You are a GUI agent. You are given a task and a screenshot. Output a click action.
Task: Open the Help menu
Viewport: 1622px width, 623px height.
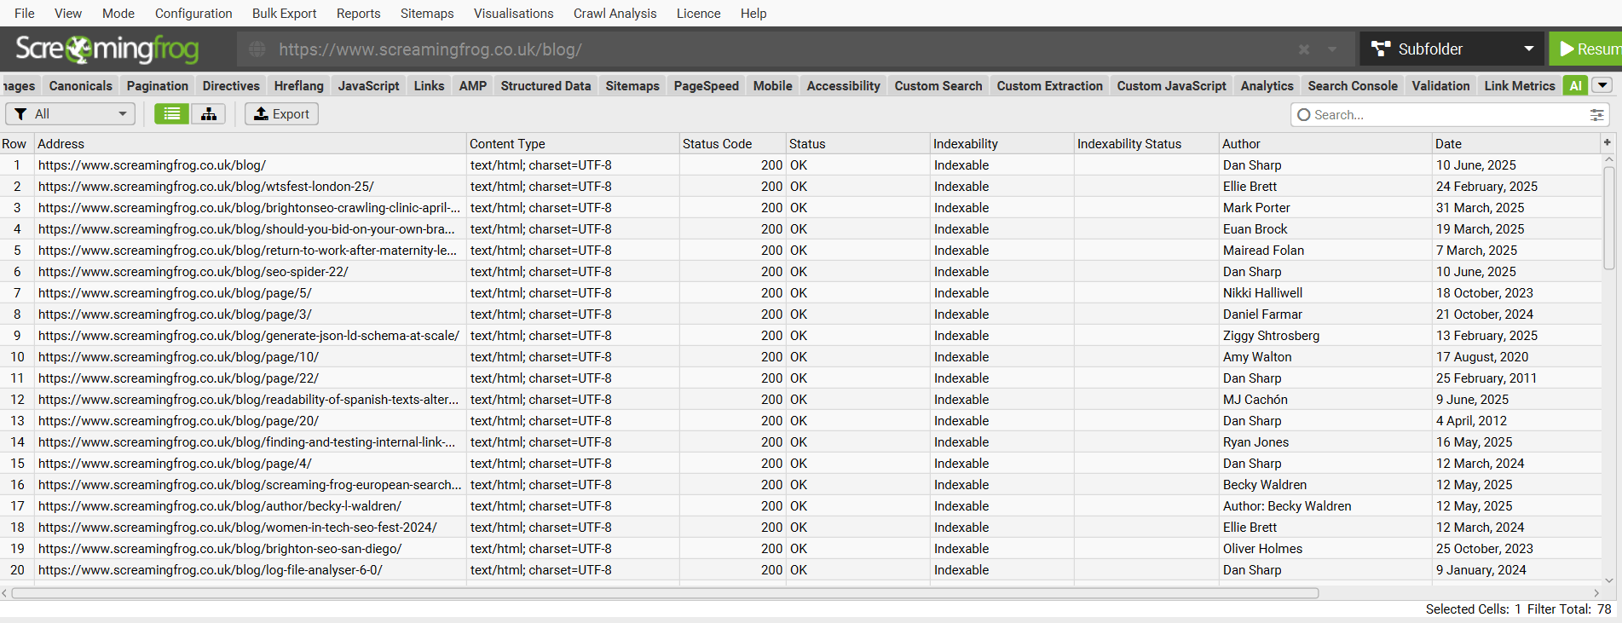point(753,14)
